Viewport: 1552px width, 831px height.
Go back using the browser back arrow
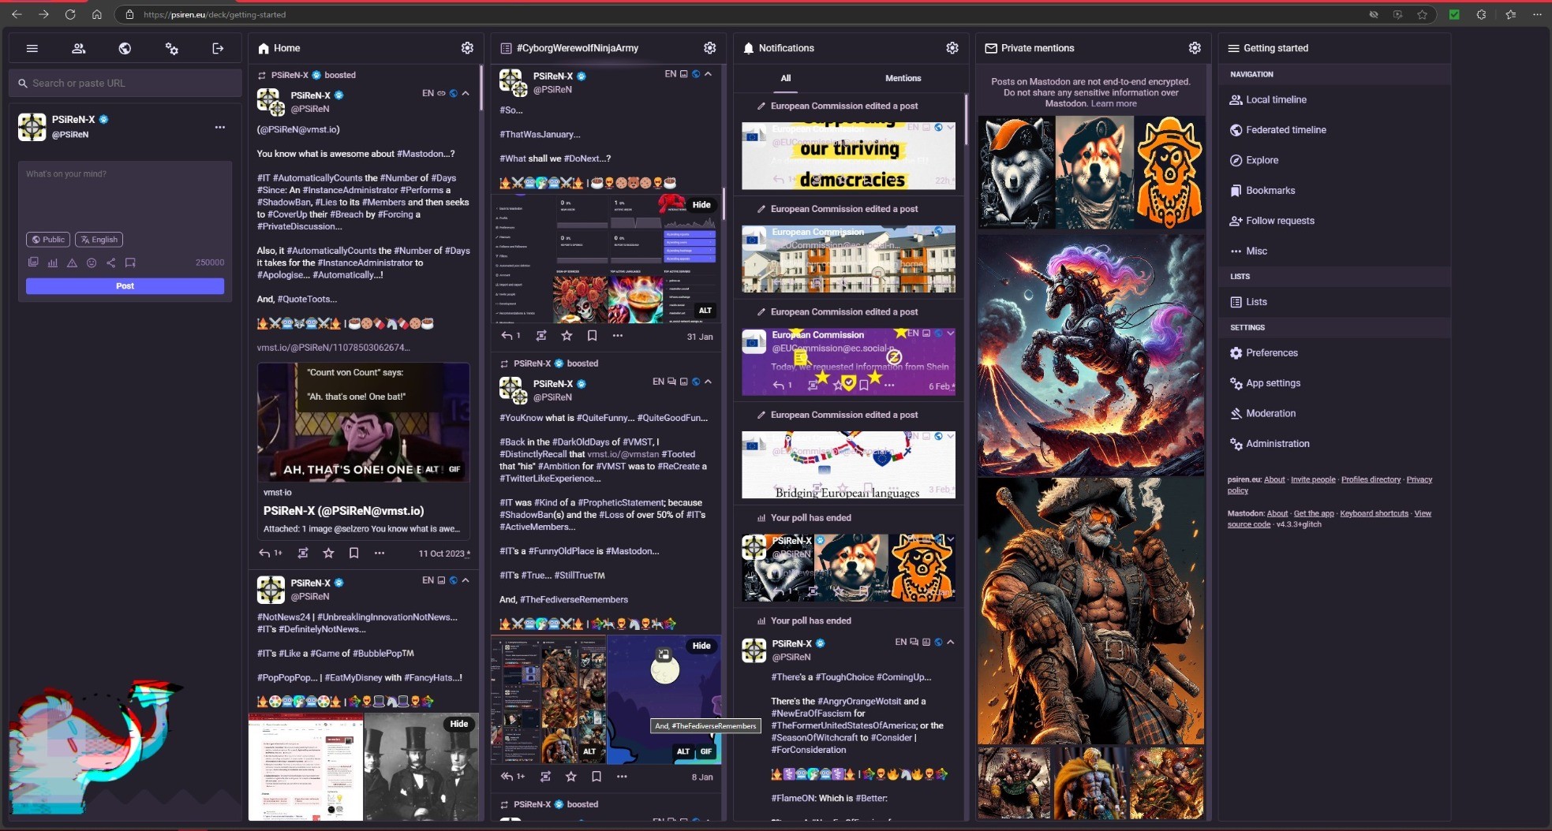[x=17, y=14]
